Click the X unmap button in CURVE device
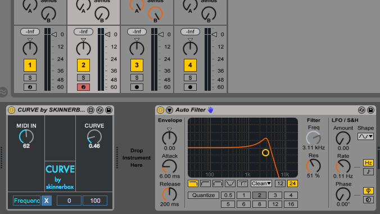Viewport: 380px width, 214px height. tap(47, 201)
